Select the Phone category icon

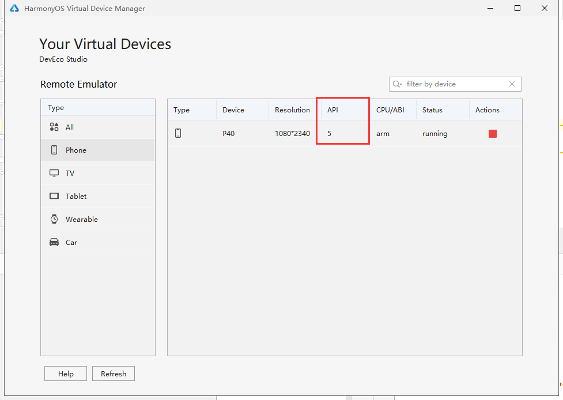[x=54, y=150]
